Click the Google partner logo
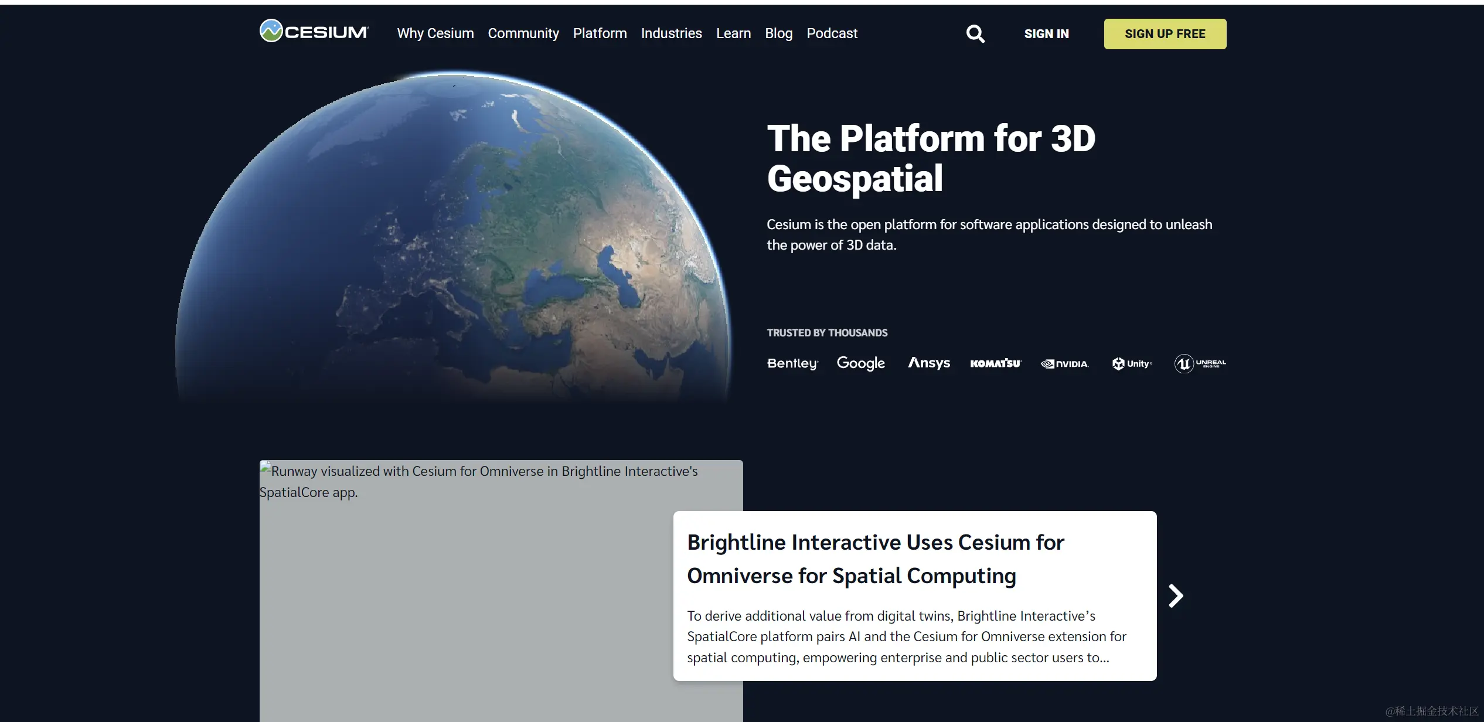 point(860,363)
